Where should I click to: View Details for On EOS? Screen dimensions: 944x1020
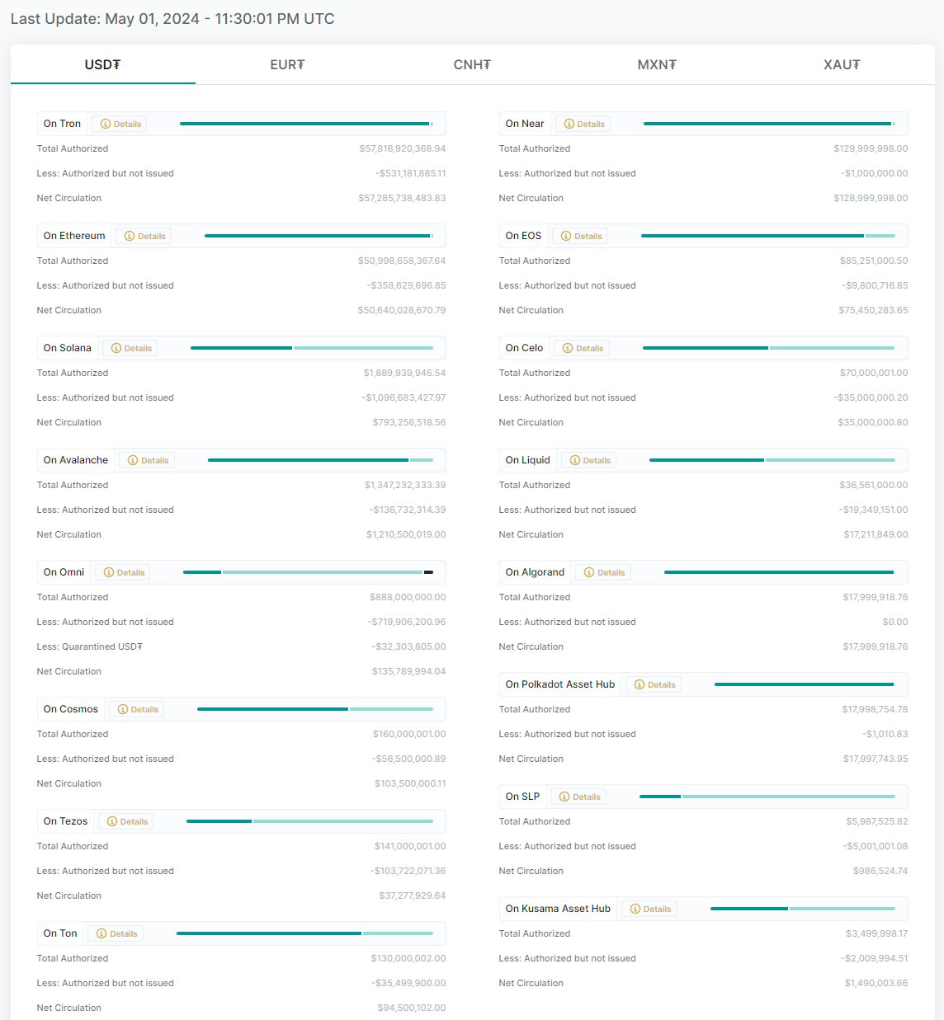tap(581, 237)
